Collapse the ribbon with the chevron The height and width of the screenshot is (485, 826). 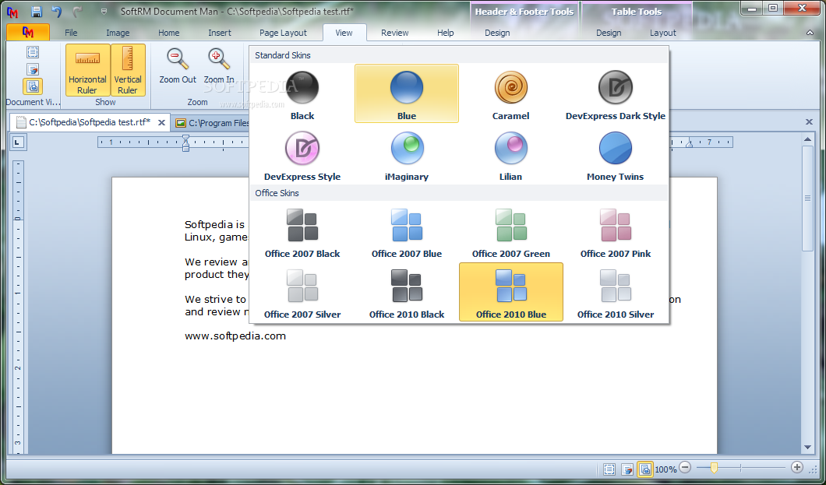810,33
